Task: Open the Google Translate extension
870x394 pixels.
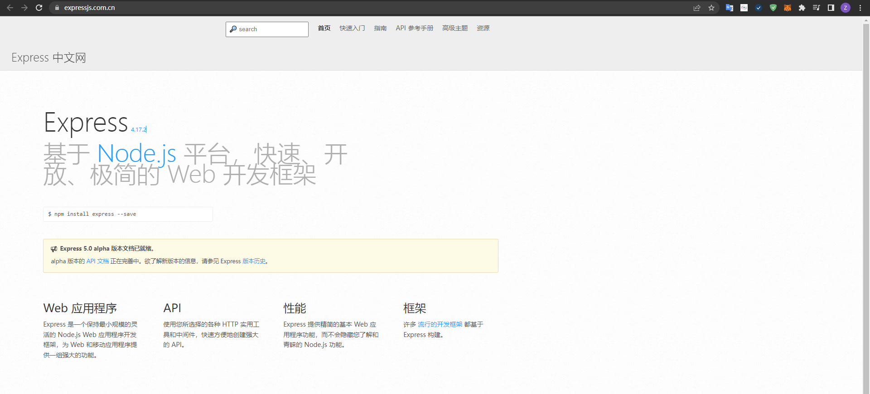Action: coord(730,8)
